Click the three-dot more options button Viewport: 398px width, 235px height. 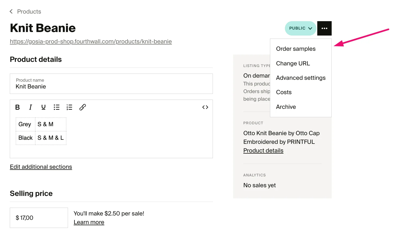[324, 28]
